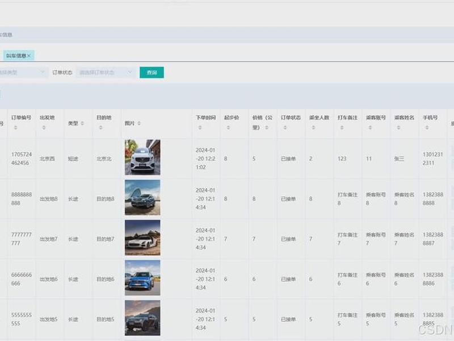Screen dimensions: 454x341
Task: Click remark cell 打车备注8
Action: pos(347,198)
